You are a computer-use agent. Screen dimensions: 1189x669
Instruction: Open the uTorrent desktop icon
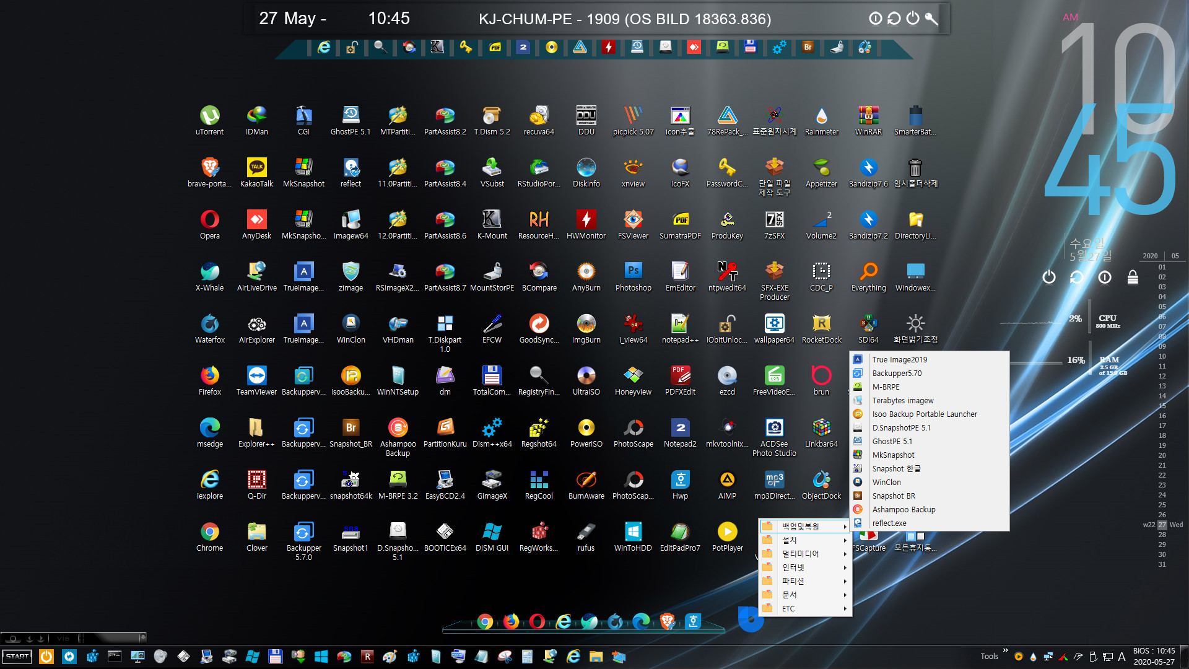pyautogui.click(x=209, y=120)
